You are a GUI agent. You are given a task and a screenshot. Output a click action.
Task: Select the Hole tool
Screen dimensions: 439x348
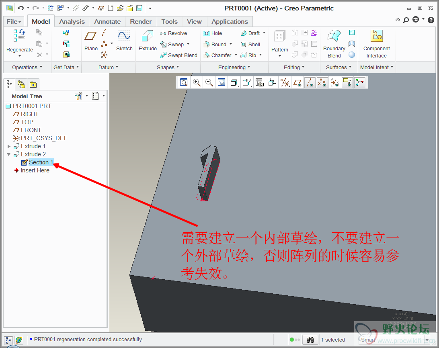click(x=213, y=33)
